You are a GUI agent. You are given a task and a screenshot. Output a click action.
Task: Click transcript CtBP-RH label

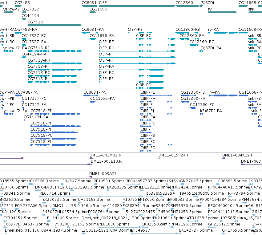click(107, 48)
